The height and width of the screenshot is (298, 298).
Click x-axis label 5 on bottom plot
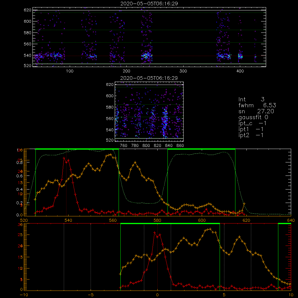pyautogui.click(x=224, y=295)
